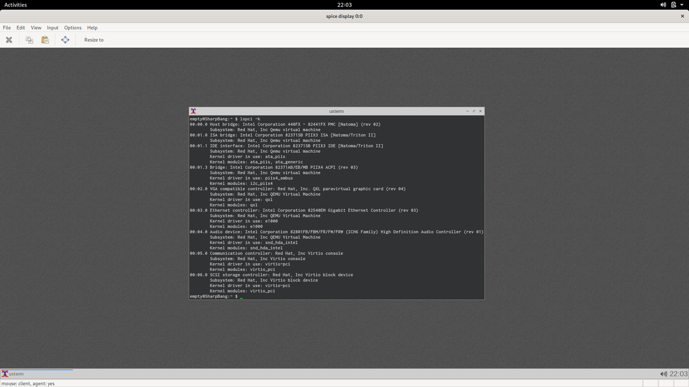Close the spice display window
Screen dimensions: 689x387
[x=683, y=16]
